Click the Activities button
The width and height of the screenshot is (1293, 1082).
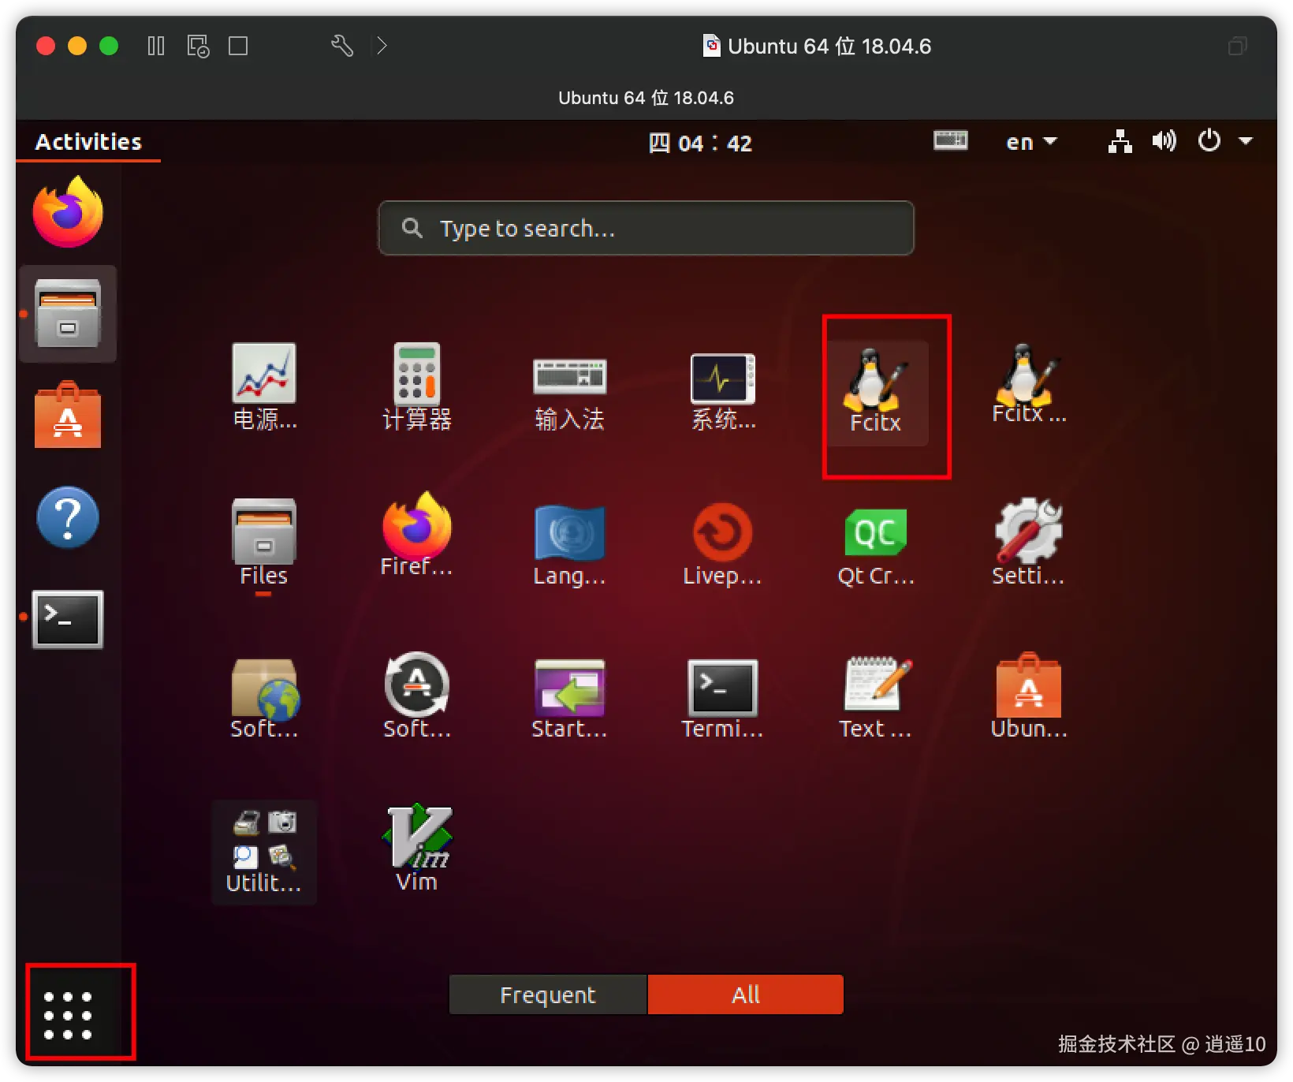(x=88, y=142)
